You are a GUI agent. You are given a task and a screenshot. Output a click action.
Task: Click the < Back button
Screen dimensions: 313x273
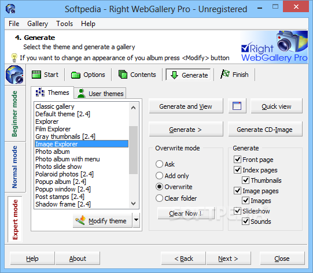point(183,259)
